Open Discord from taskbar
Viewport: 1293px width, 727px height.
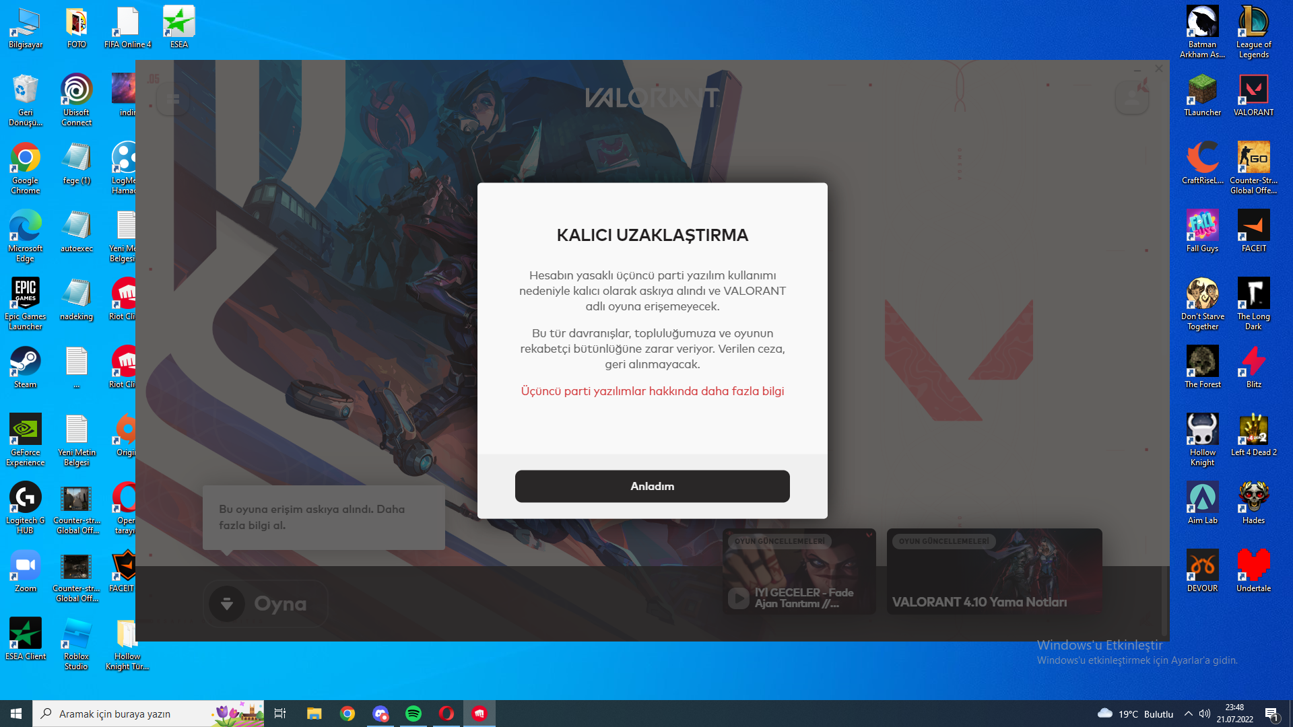pos(380,714)
